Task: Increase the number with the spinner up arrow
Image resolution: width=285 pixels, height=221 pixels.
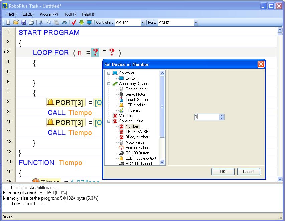Action: tap(221, 116)
